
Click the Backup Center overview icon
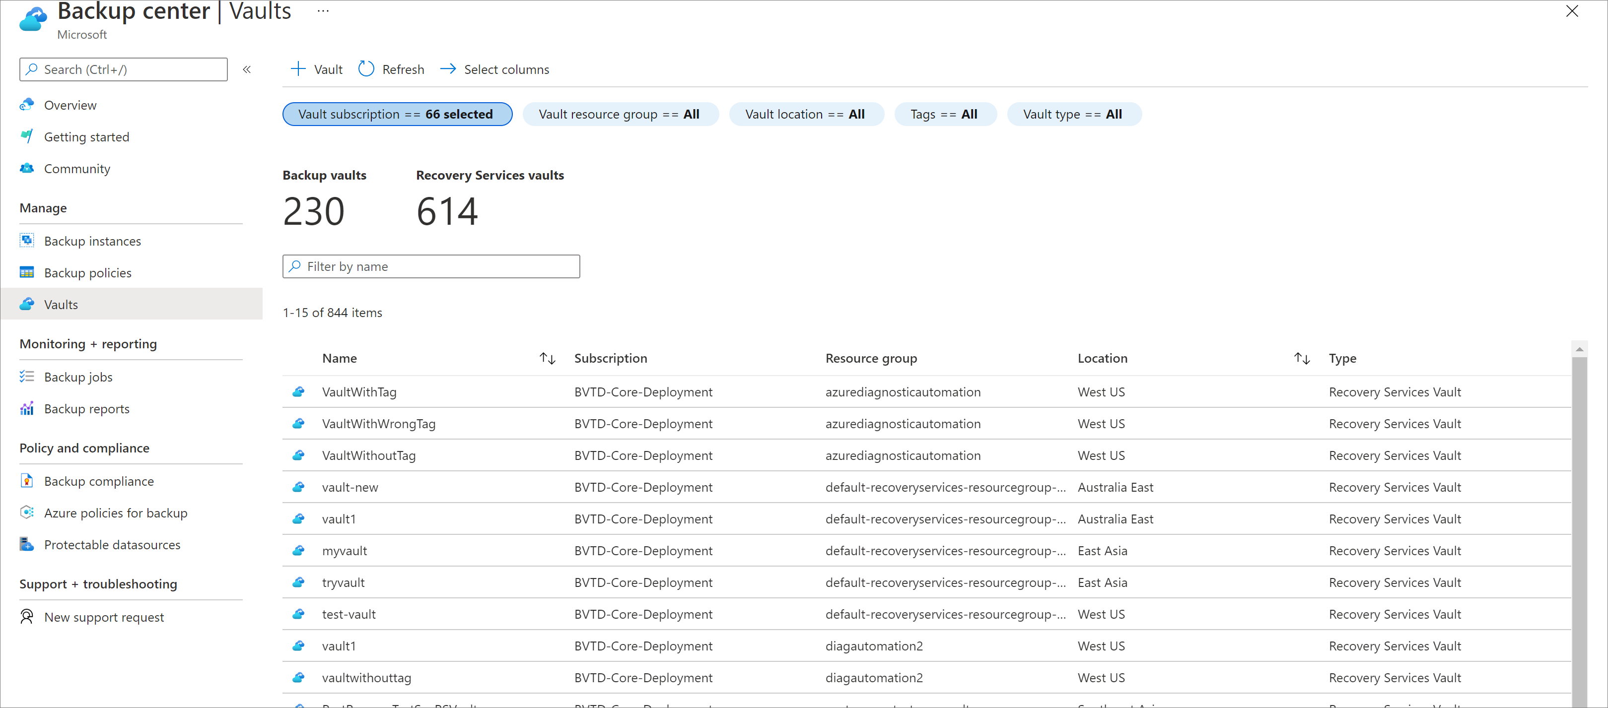[28, 104]
